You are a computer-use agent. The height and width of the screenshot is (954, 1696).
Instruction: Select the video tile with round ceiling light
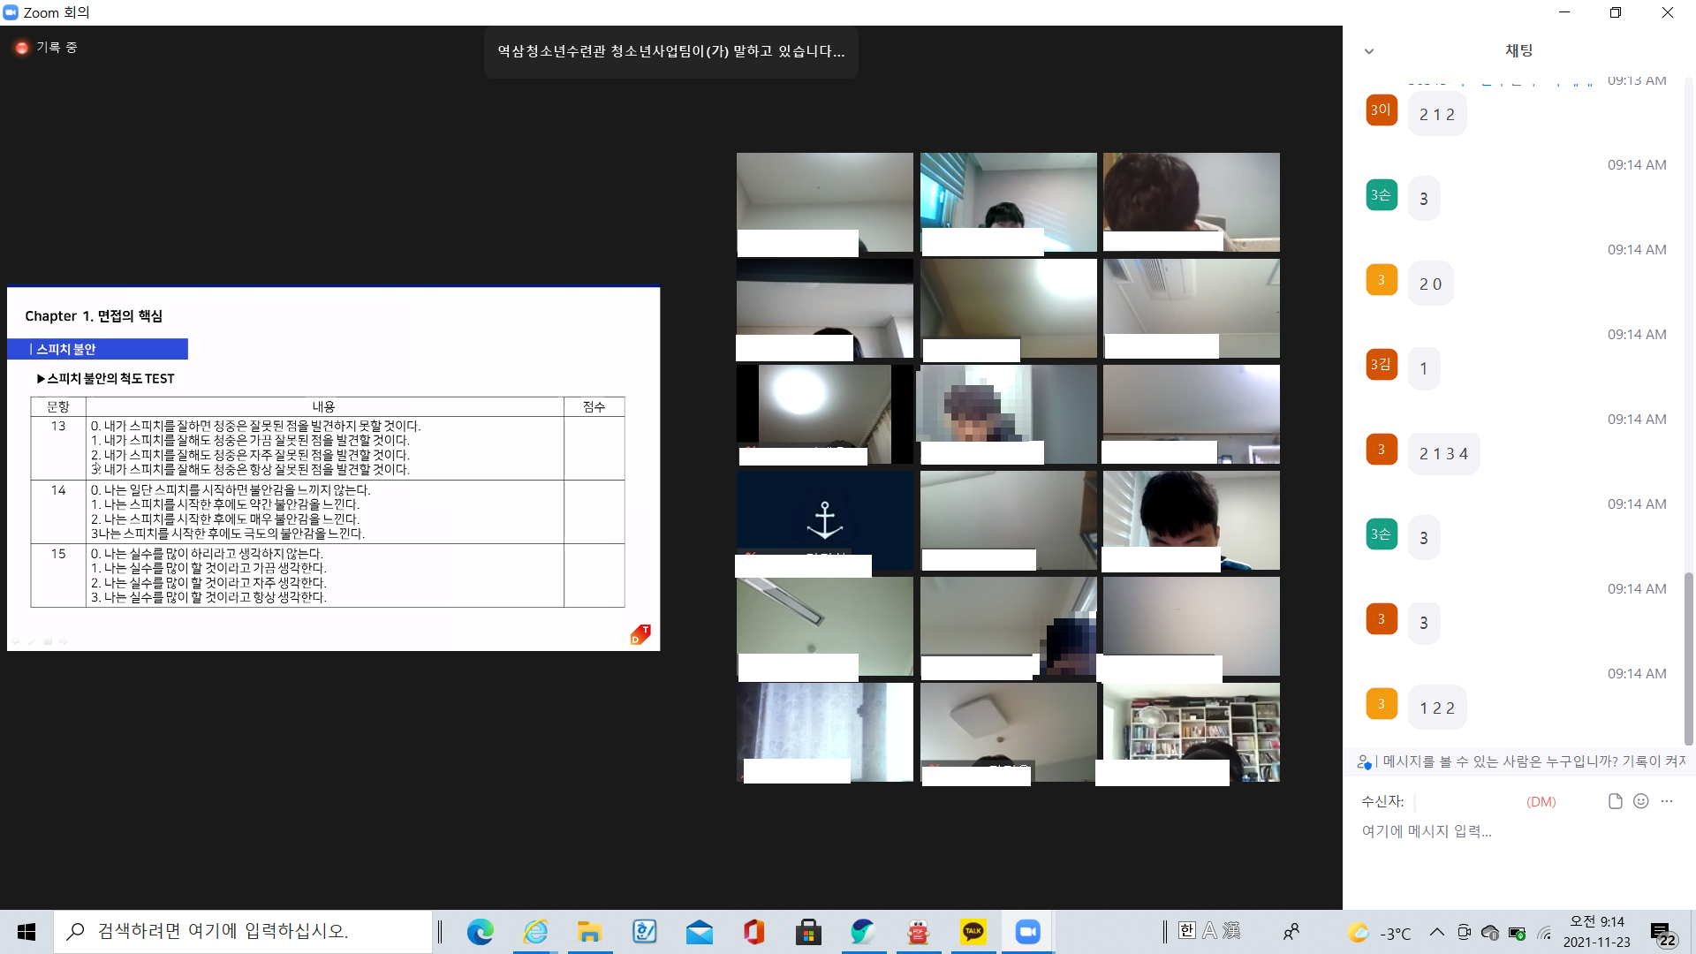click(824, 414)
